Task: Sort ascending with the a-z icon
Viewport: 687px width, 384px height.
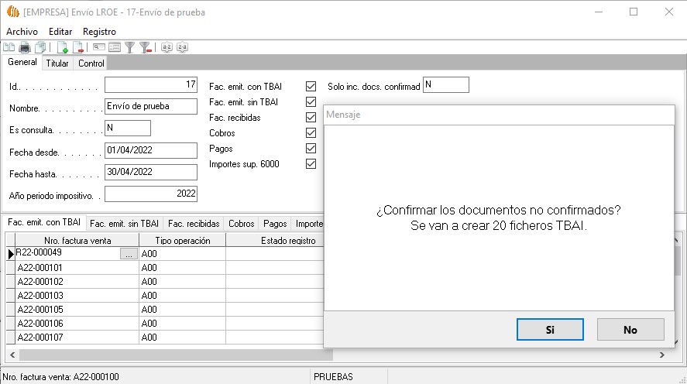Action: tap(167, 47)
